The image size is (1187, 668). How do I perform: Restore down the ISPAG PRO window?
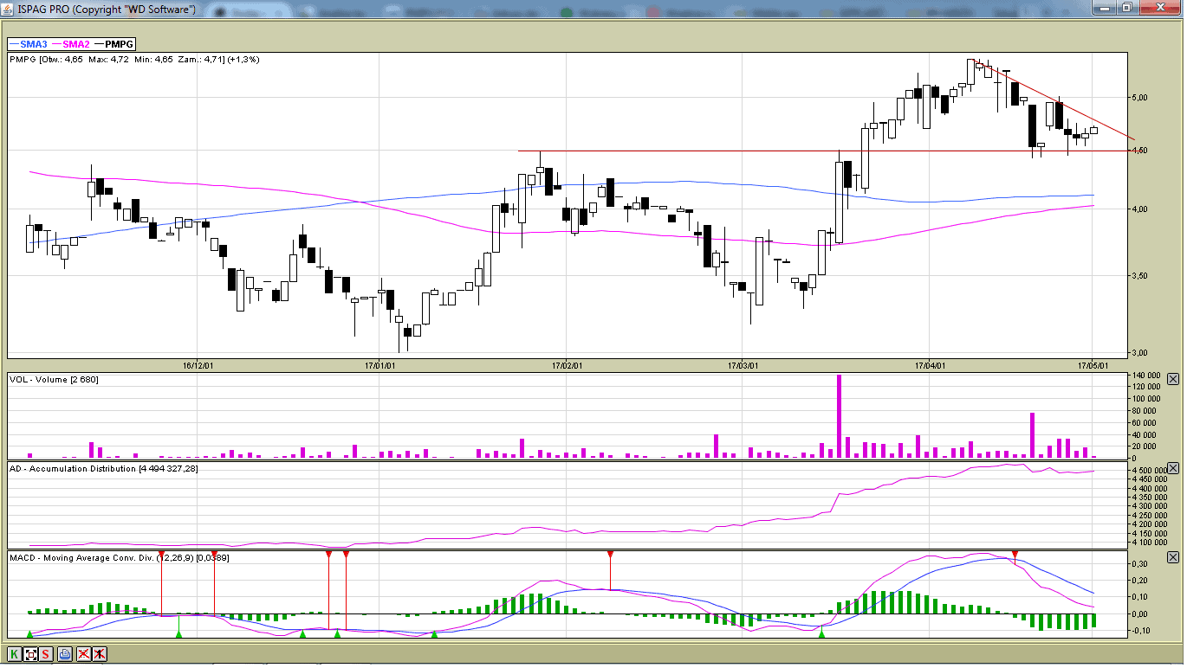point(1126,8)
